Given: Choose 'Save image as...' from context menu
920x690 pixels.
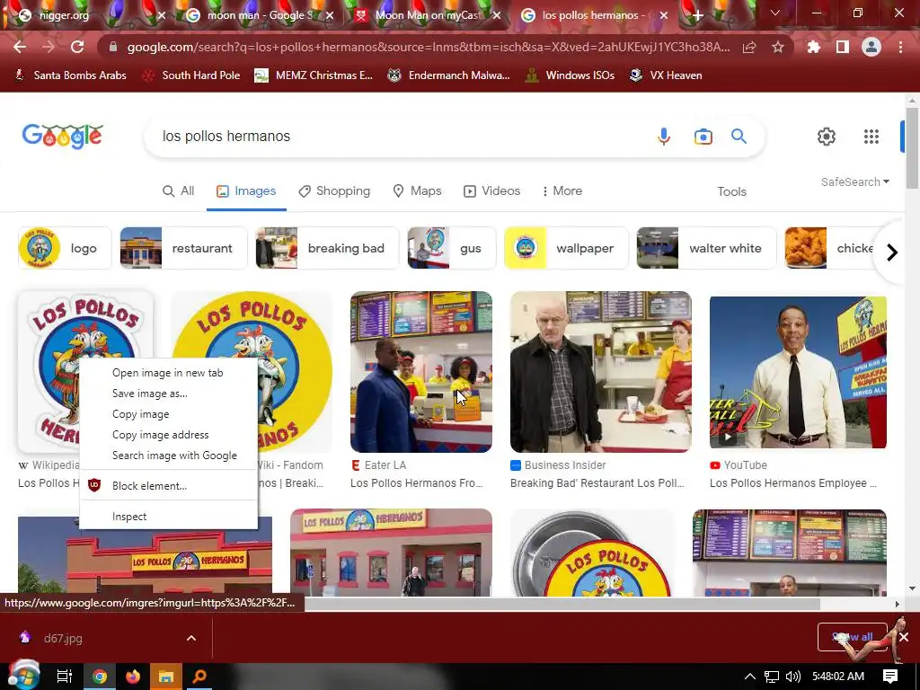Looking at the screenshot, I should pyautogui.click(x=168, y=394).
